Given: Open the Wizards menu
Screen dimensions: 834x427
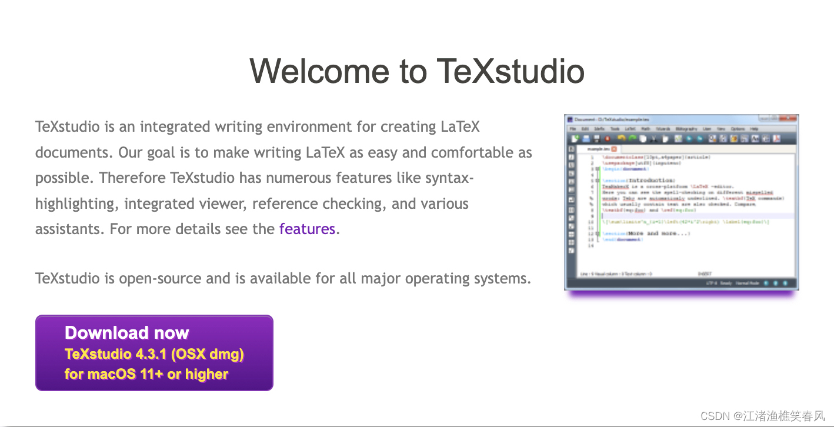Looking at the screenshot, I should 663,129.
